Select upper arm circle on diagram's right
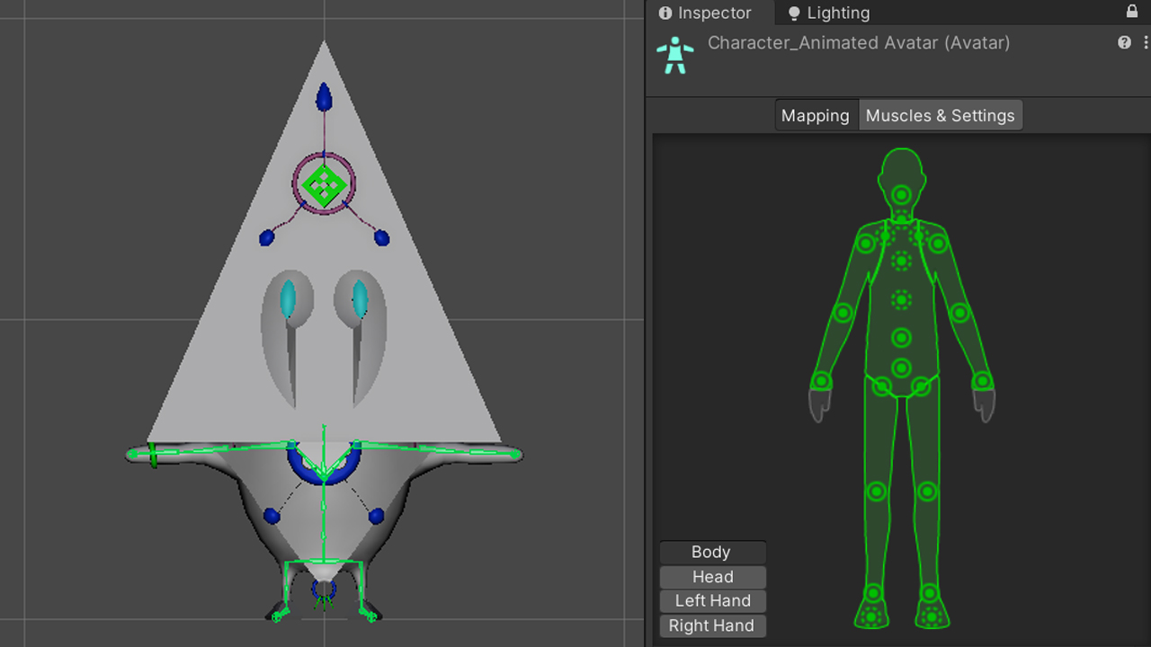The width and height of the screenshot is (1151, 647). 938,243
